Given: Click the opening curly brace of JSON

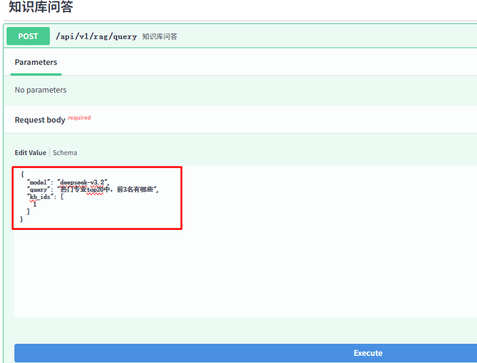Looking at the screenshot, I should [22, 174].
